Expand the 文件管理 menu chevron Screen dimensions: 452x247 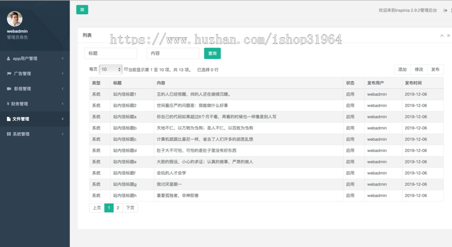click(x=63, y=119)
